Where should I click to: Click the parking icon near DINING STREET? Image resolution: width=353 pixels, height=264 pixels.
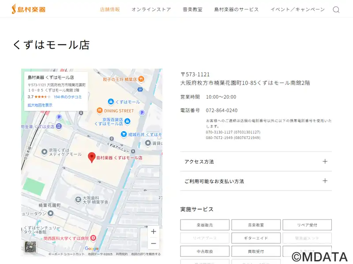[x=142, y=113]
